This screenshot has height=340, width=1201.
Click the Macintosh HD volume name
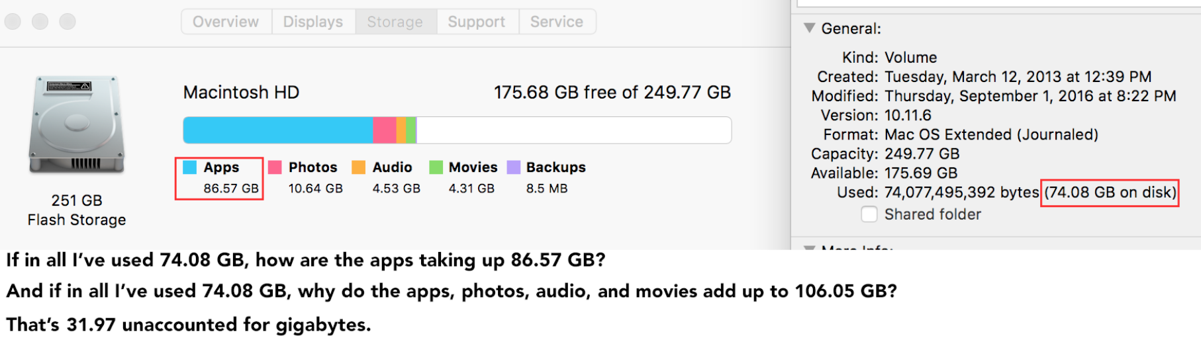click(242, 93)
